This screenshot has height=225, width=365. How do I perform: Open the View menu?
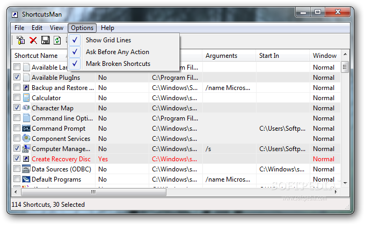click(56, 28)
